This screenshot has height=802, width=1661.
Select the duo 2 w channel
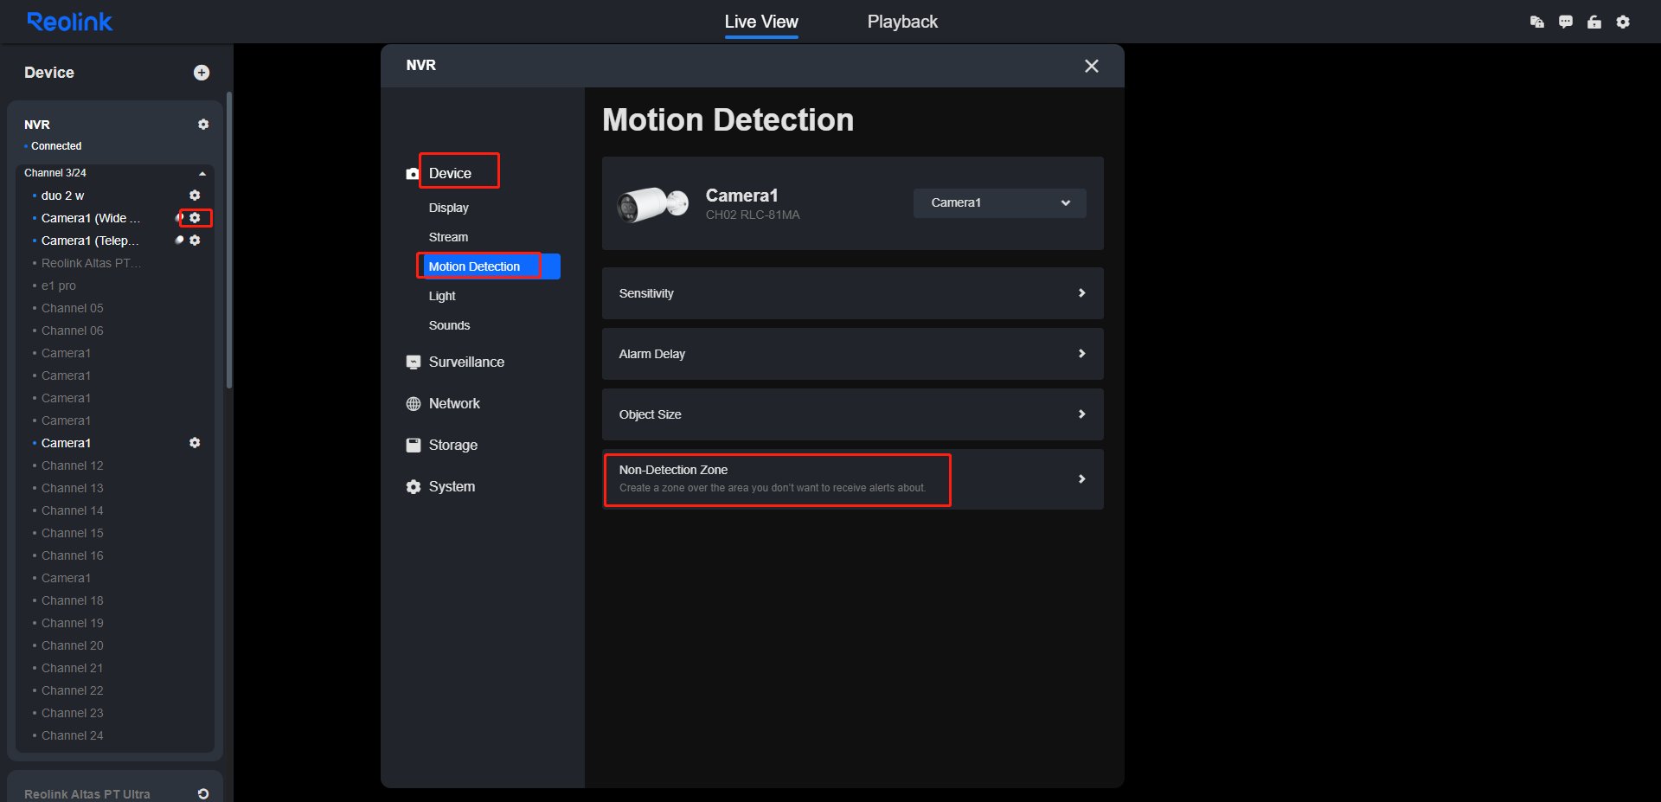[62, 196]
